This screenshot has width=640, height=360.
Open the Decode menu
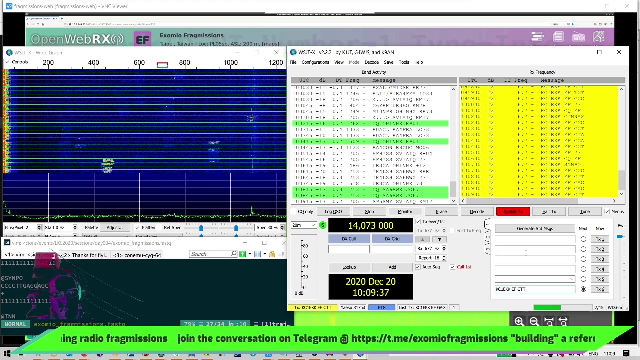[371, 62]
